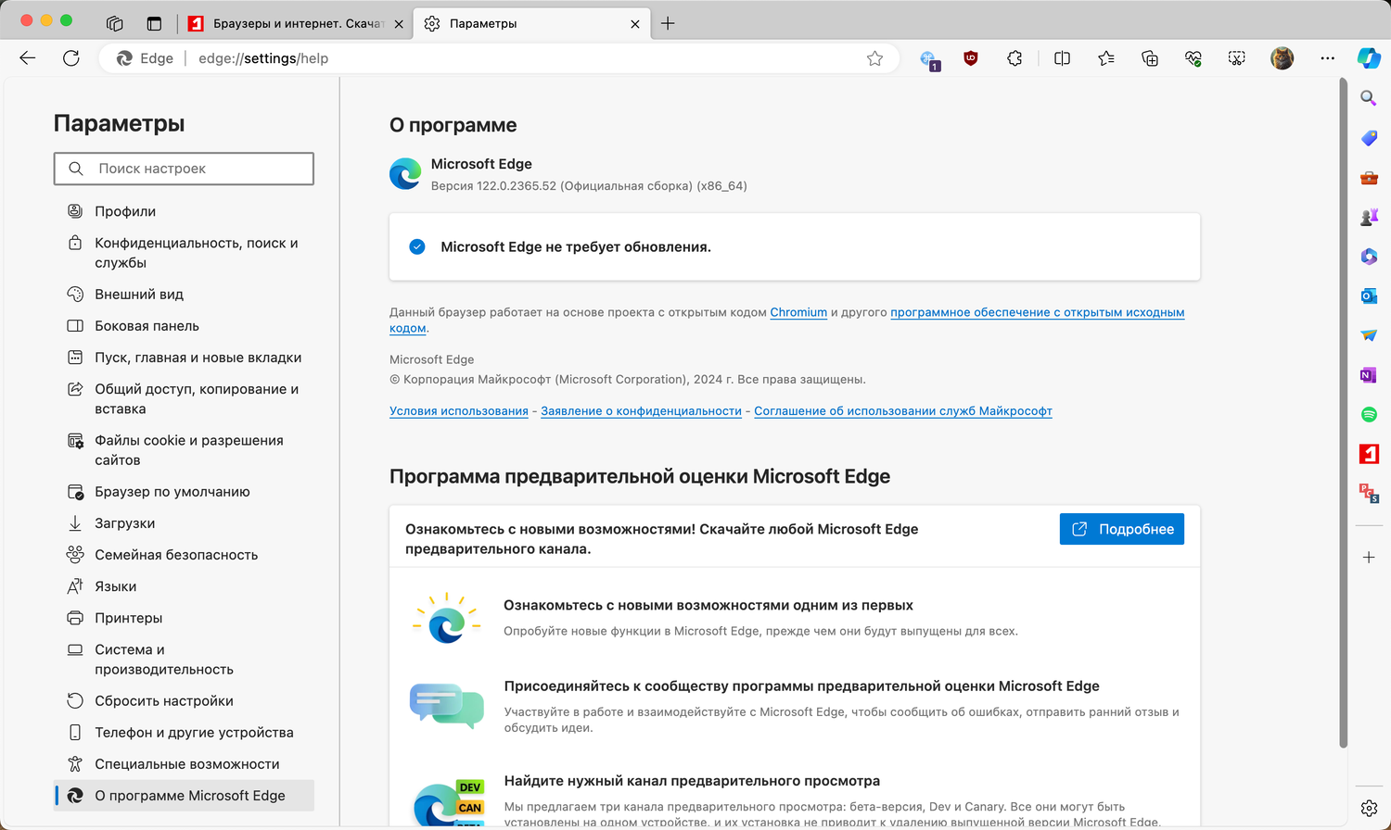The height and width of the screenshot is (830, 1391).
Task: Open the Extensions puzzle icon
Action: (x=1015, y=58)
